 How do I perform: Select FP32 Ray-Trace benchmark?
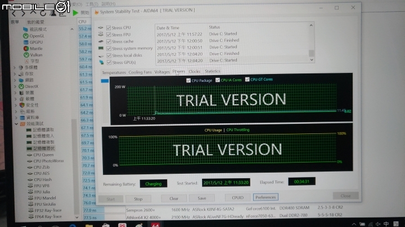point(48,210)
